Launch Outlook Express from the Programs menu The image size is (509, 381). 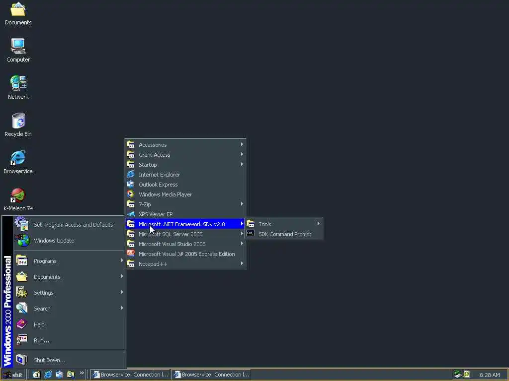pyautogui.click(x=185, y=185)
